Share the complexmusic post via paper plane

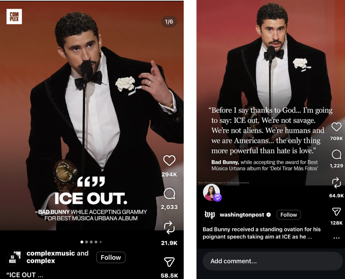[x=169, y=262]
